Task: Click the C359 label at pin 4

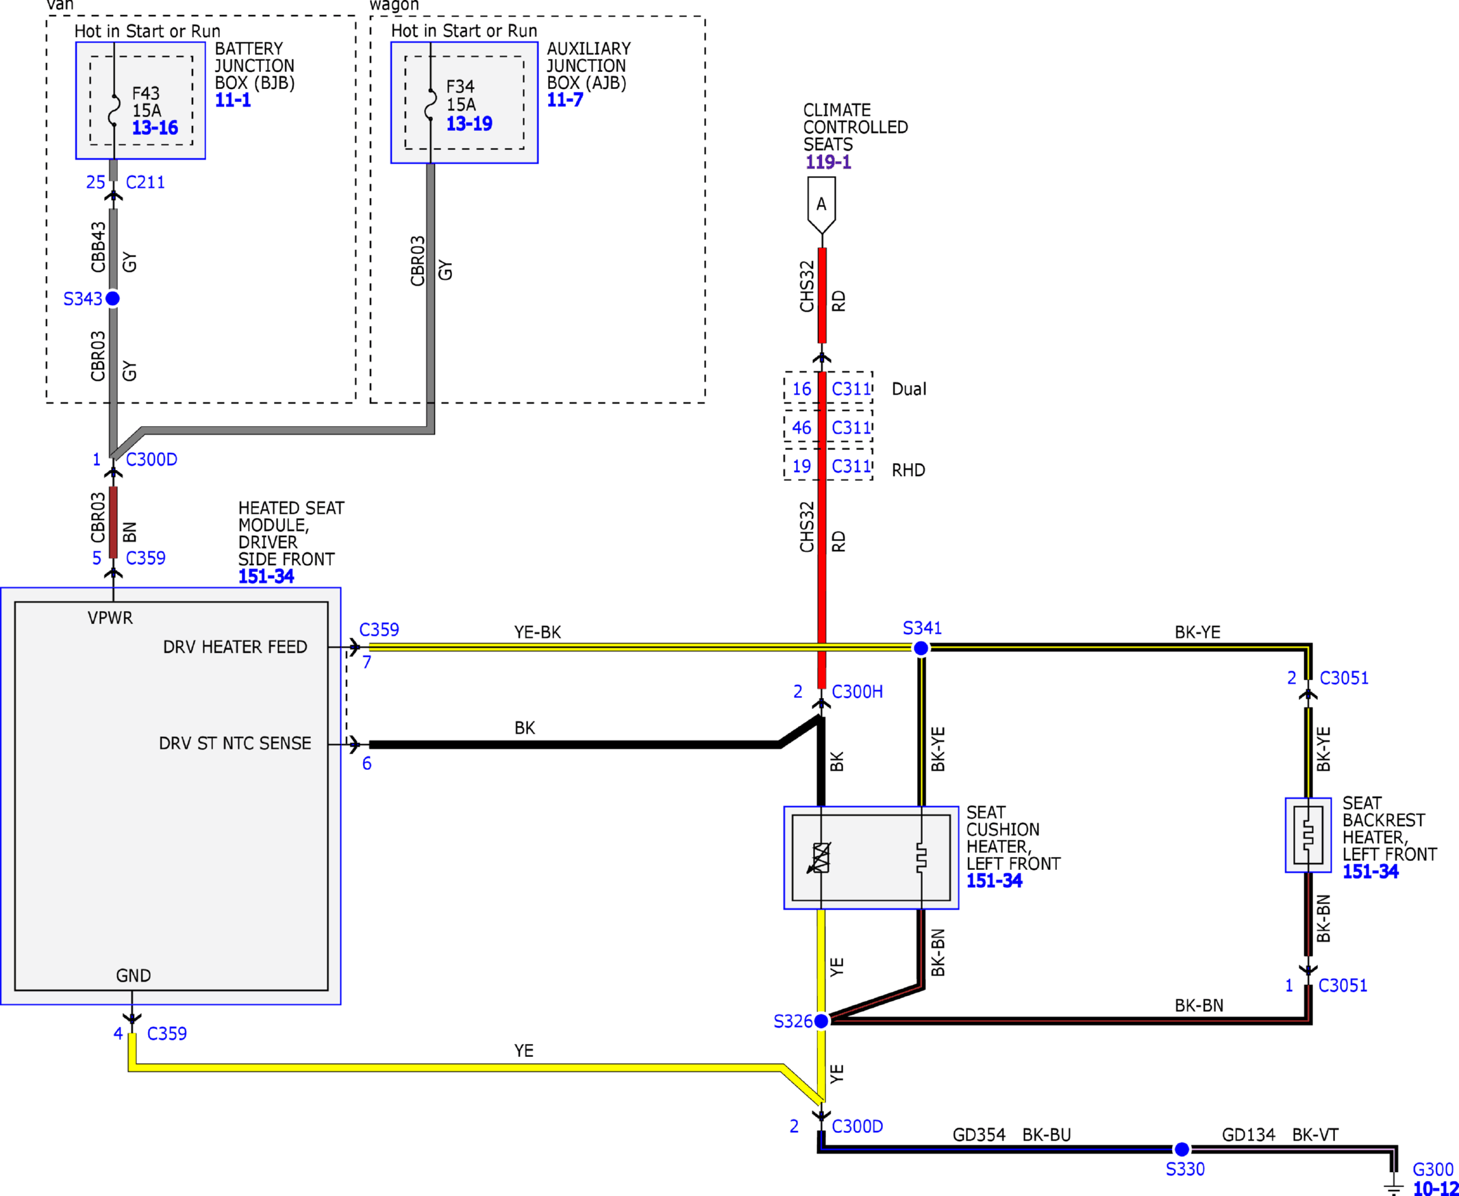Action: tap(166, 1034)
